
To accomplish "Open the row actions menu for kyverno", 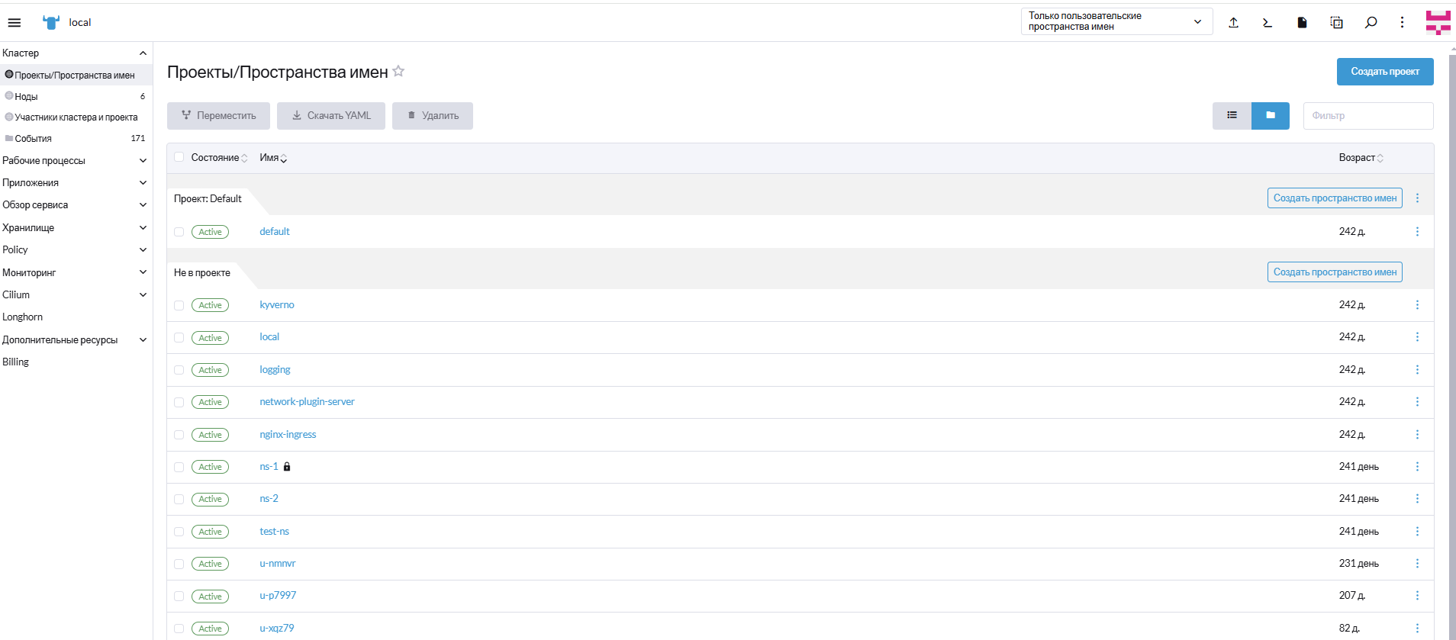I will coord(1417,305).
